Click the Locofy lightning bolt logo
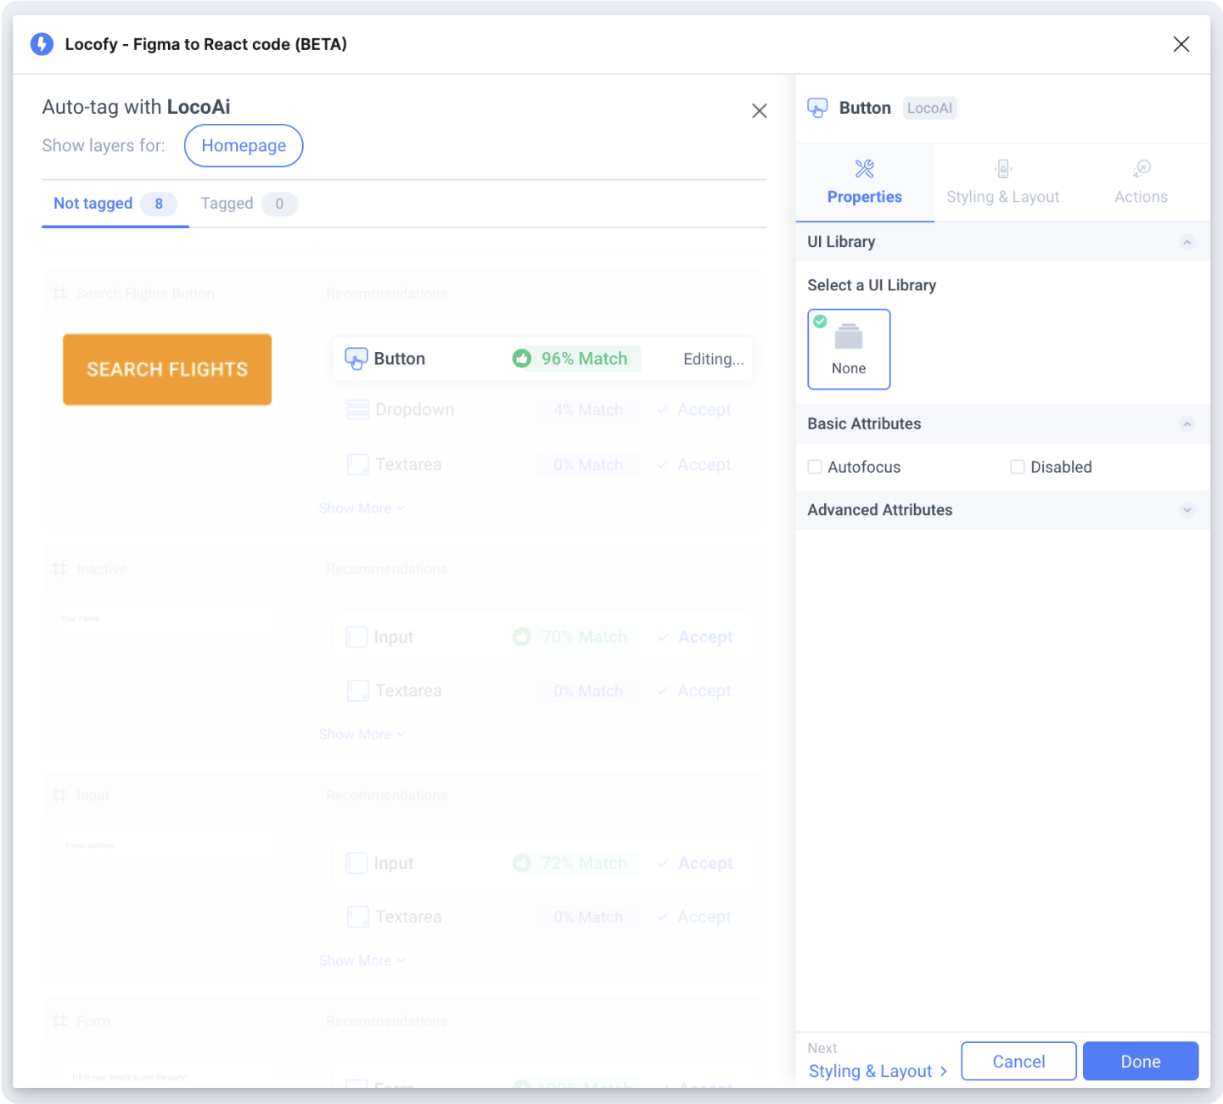1223x1104 pixels. pyautogui.click(x=42, y=44)
